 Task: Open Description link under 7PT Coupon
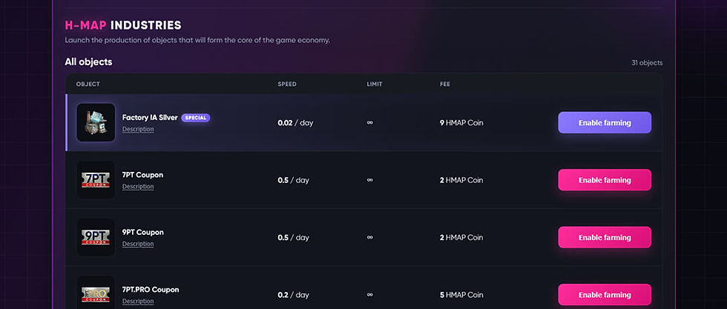point(138,187)
